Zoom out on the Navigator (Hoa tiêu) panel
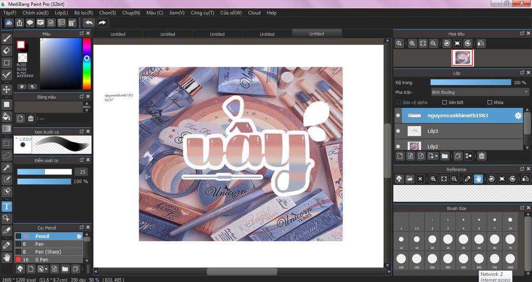 coord(433,44)
